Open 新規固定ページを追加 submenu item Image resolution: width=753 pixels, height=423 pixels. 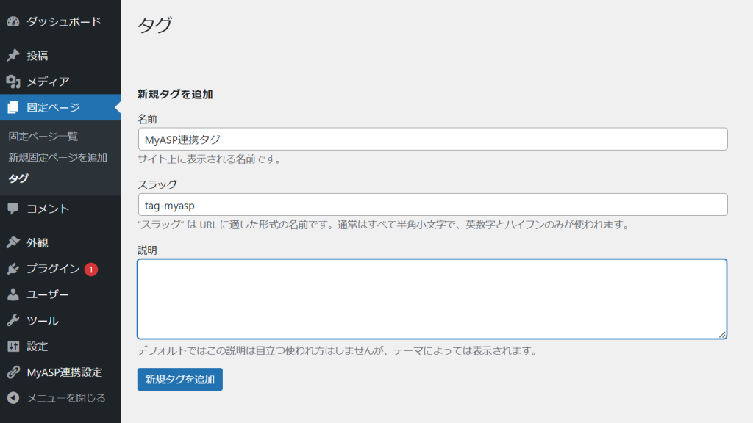tap(57, 157)
